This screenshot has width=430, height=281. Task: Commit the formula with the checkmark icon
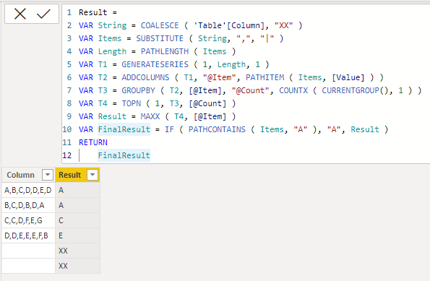click(43, 14)
